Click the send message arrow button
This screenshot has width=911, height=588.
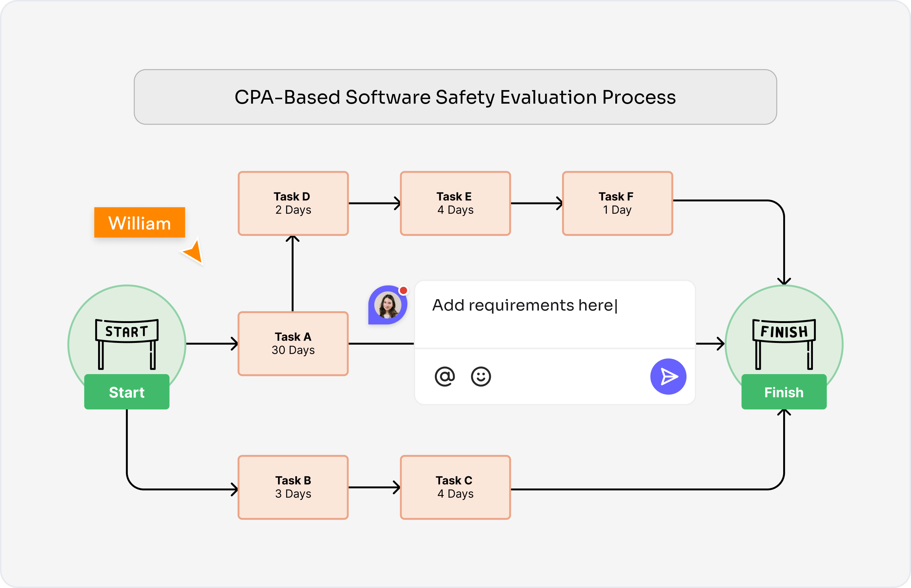click(668, 376)
